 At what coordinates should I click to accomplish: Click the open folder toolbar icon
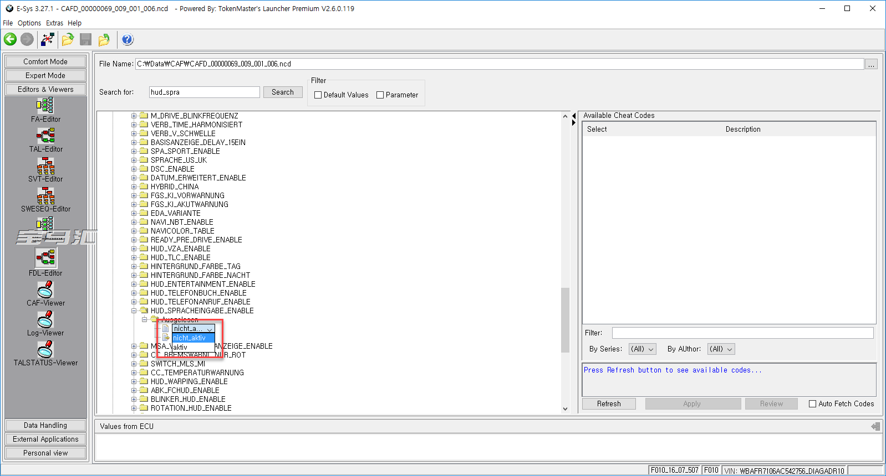(x=68, y=39)
